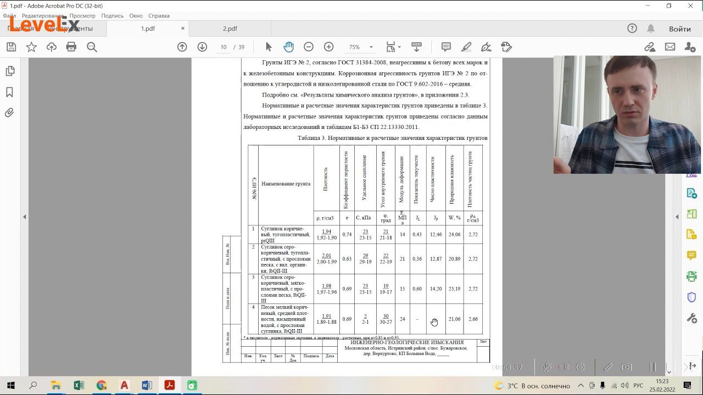The width and height of the screenshot is (703, 395).
Task: Save the PDF file
Action: 11,47
